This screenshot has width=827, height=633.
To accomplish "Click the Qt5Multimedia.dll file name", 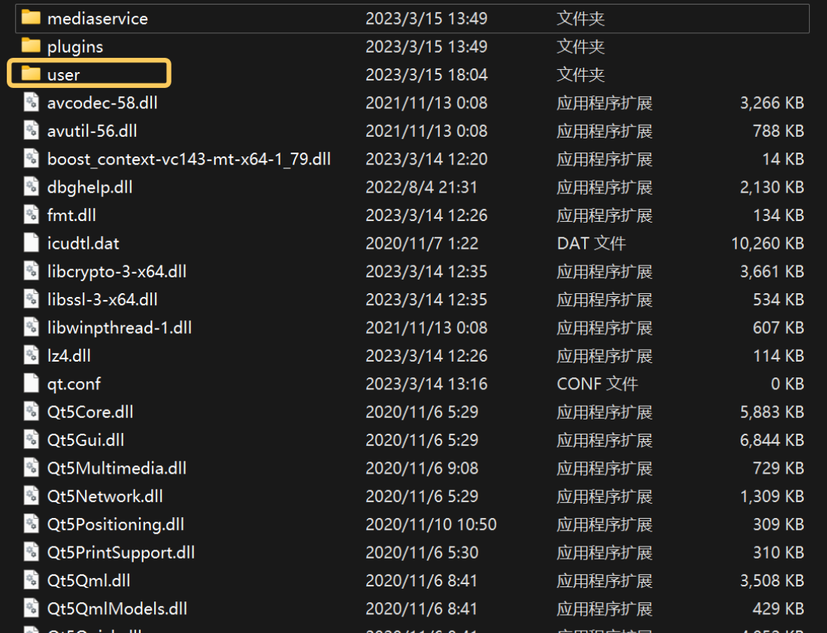I will click(117, 468).
